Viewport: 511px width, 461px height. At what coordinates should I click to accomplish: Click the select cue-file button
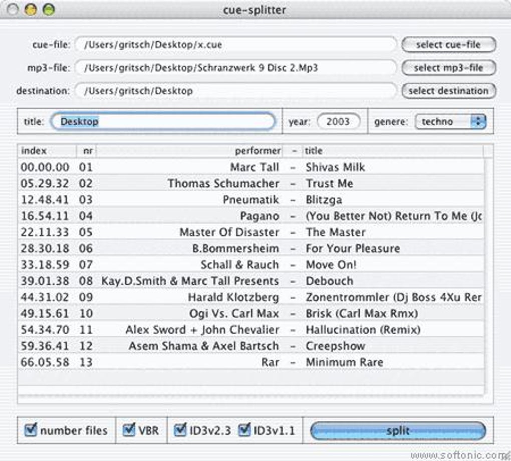pos(448,44)
